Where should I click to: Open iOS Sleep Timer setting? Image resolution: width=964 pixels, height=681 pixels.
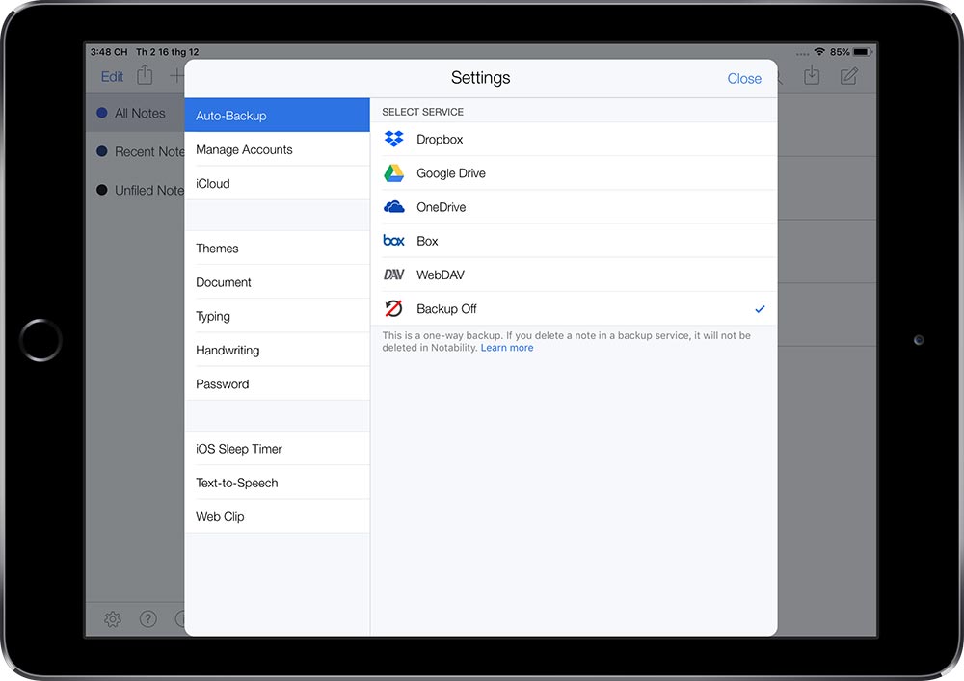[x=277, y=448]
